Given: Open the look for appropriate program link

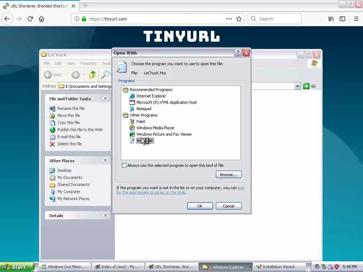Looking at the screenshot, I should (151, 192).
